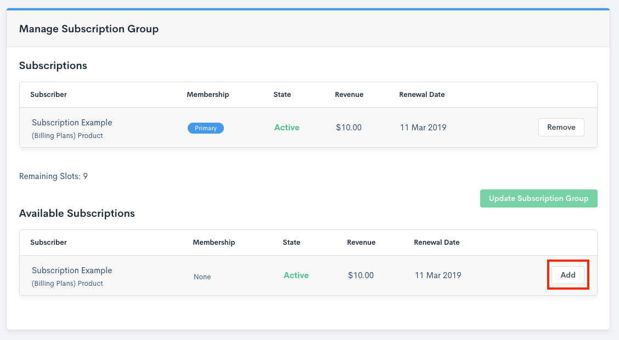Click Subscriber header in Available Subscriptions table

[x=48, y=242]
